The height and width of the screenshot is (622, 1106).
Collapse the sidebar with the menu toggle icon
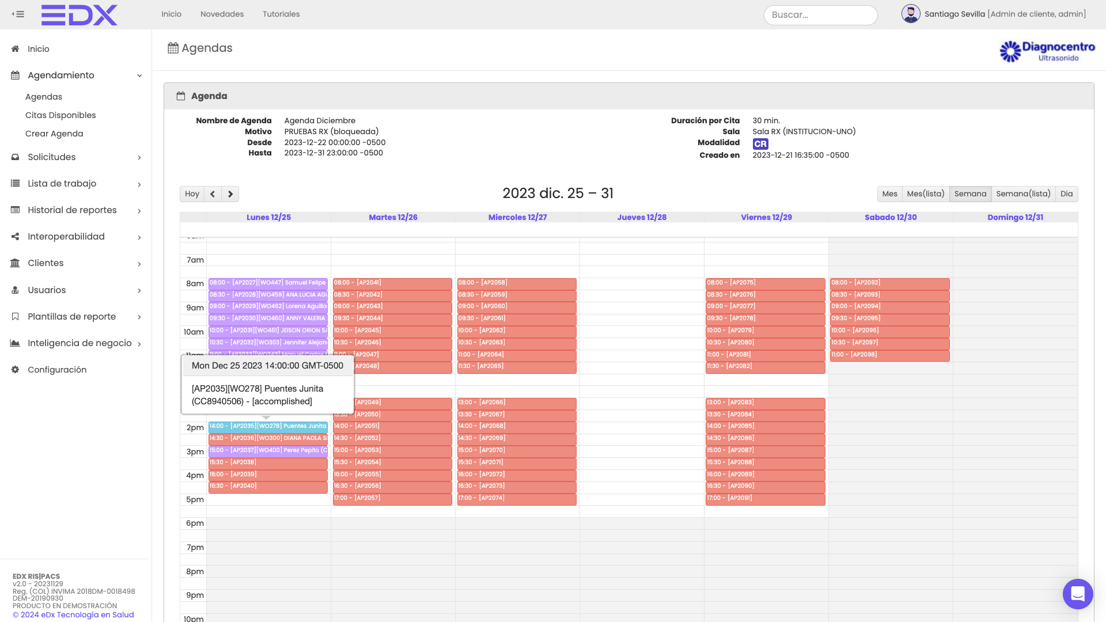(18, 14)
